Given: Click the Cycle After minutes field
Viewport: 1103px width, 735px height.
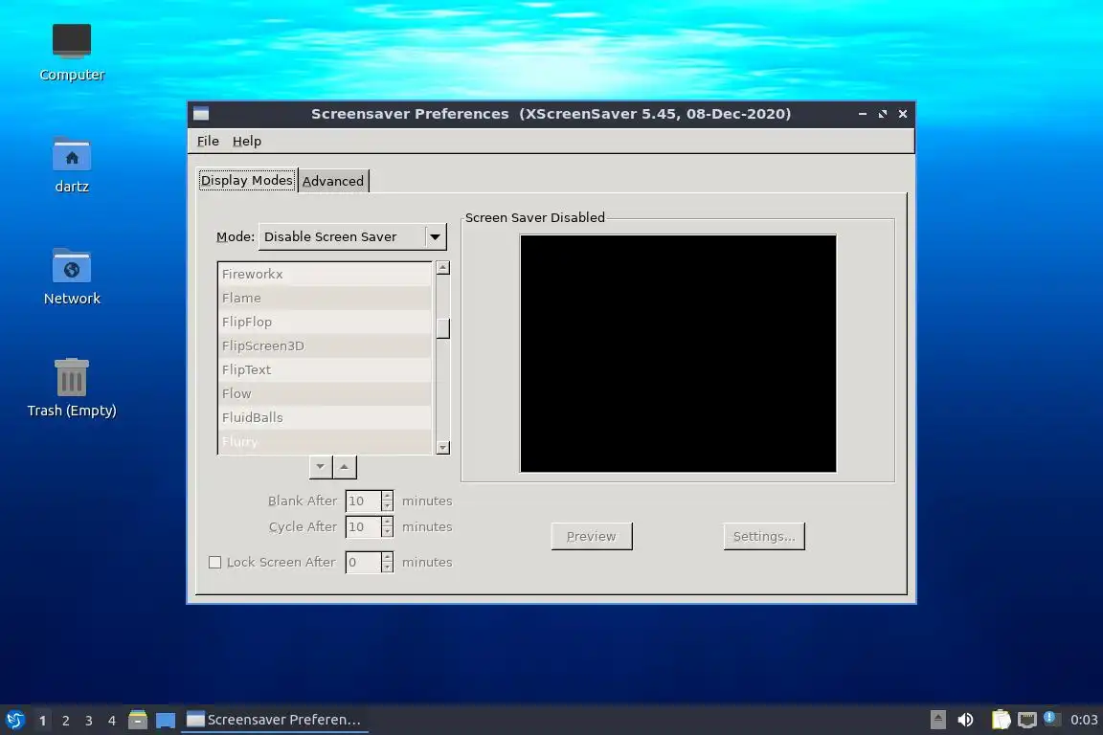Looking at the screenshot, I should click(363, 526).
